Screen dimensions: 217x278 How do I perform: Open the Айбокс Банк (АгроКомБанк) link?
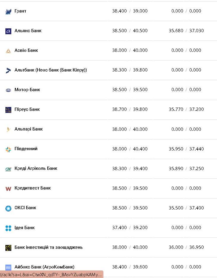coord(44,267)
